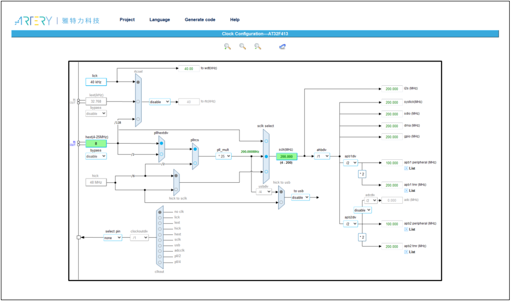Click the i2s 200.000 MHz value
The width and height of the screenshot is (511, 301).
(392, 89)
